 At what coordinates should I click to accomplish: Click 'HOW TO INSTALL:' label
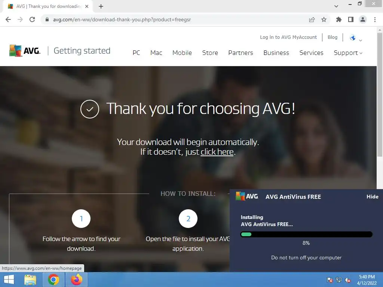pyautogui.click(x=188, y=194)
